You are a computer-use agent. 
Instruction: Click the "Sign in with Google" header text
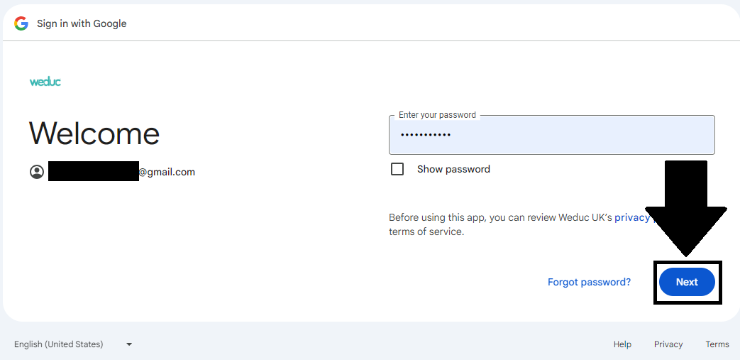pos(82,23)
